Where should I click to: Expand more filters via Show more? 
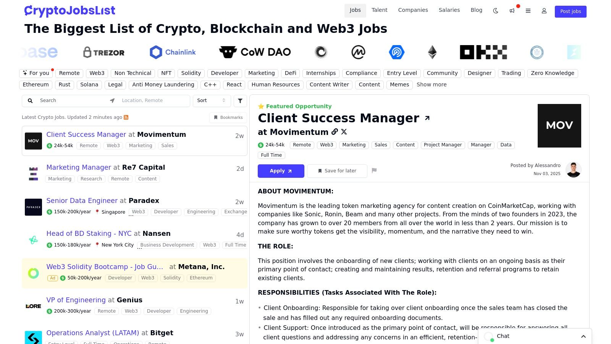click(x=432, y=84)
